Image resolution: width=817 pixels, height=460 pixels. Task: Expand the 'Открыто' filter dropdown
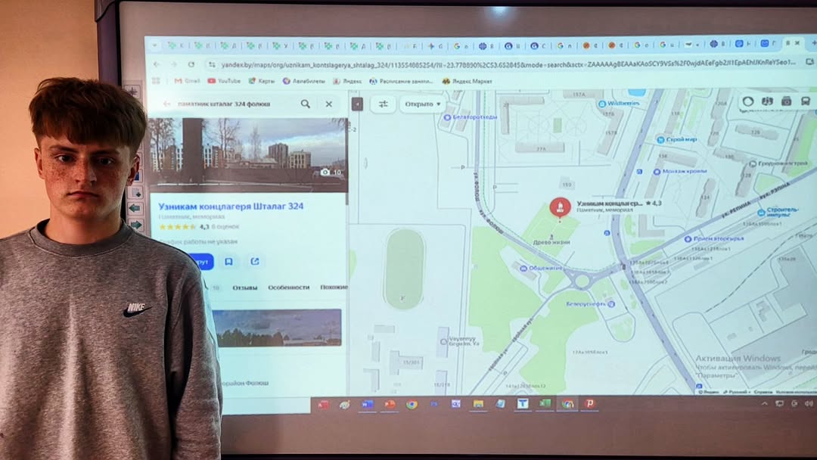(x=423, y=104)
